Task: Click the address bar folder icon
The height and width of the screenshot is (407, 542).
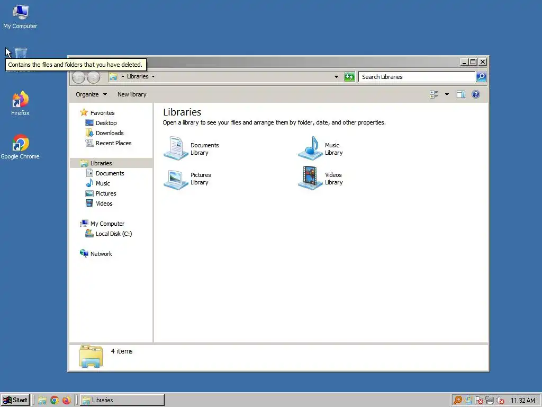Action: pyautogui.click(x=113, y=76)
